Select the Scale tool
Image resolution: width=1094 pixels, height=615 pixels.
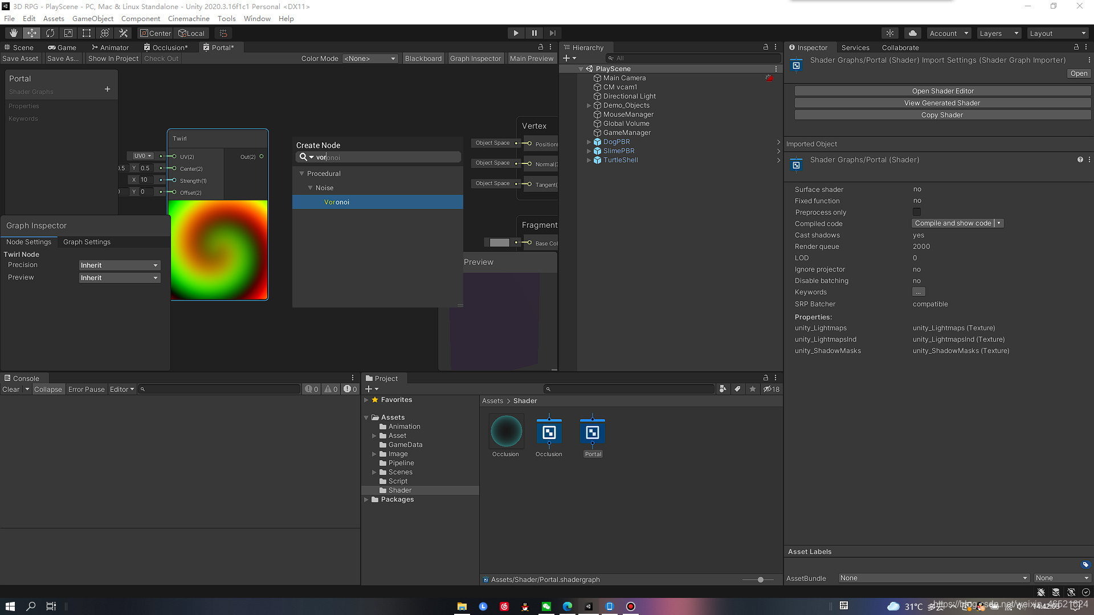[x=68, y=33]
